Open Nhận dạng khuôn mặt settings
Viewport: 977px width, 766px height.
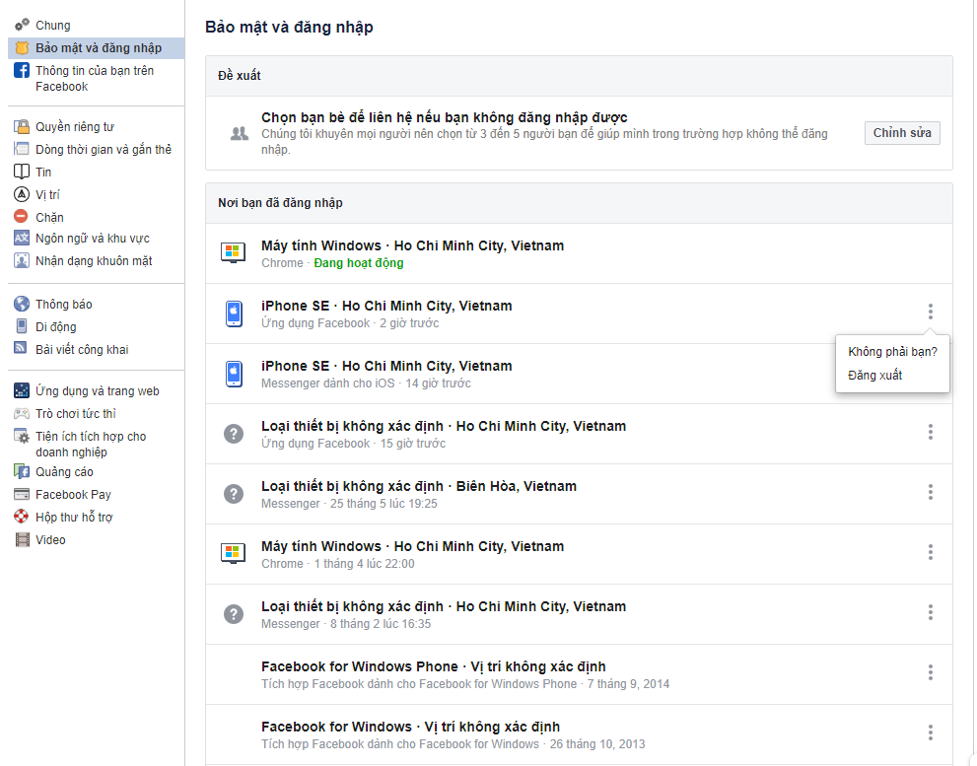94,261
